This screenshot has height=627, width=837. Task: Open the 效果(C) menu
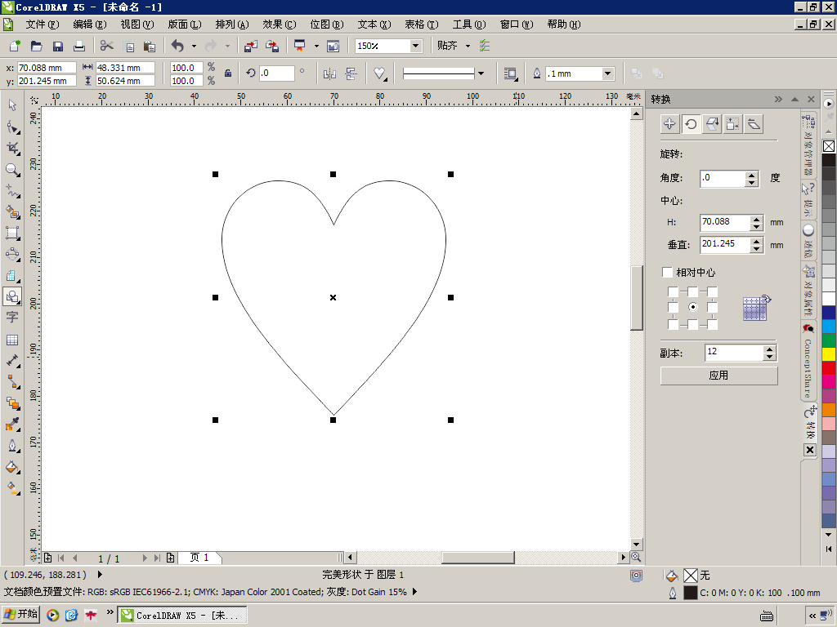coord(280,24)
